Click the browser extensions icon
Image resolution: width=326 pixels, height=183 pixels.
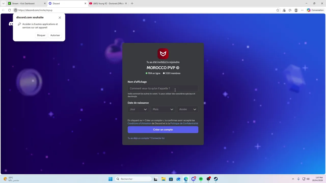point(284,10)
